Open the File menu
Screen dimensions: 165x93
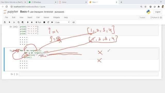6,17
